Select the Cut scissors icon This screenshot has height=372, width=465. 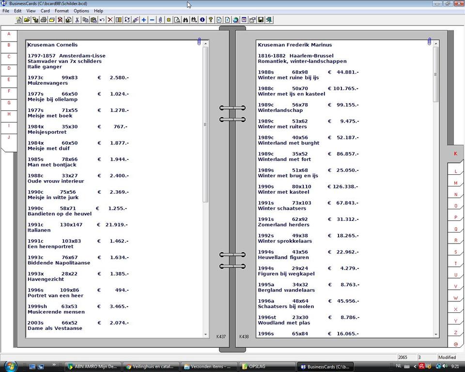[x=77, y=20]
